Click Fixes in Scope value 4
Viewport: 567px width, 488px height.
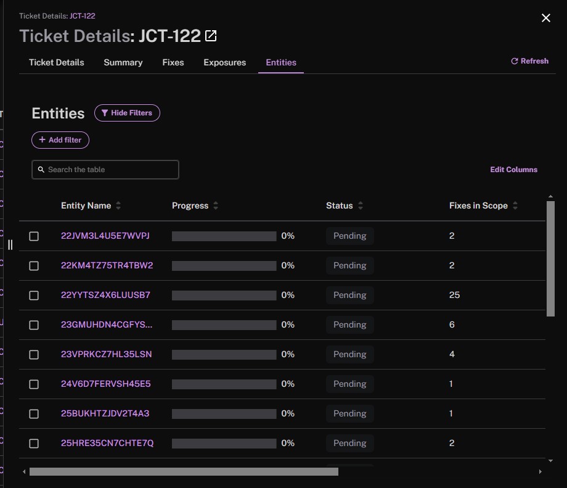tap(452, 354)
